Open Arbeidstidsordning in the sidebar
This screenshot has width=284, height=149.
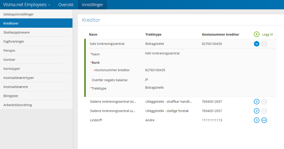[x=36, y=105]
